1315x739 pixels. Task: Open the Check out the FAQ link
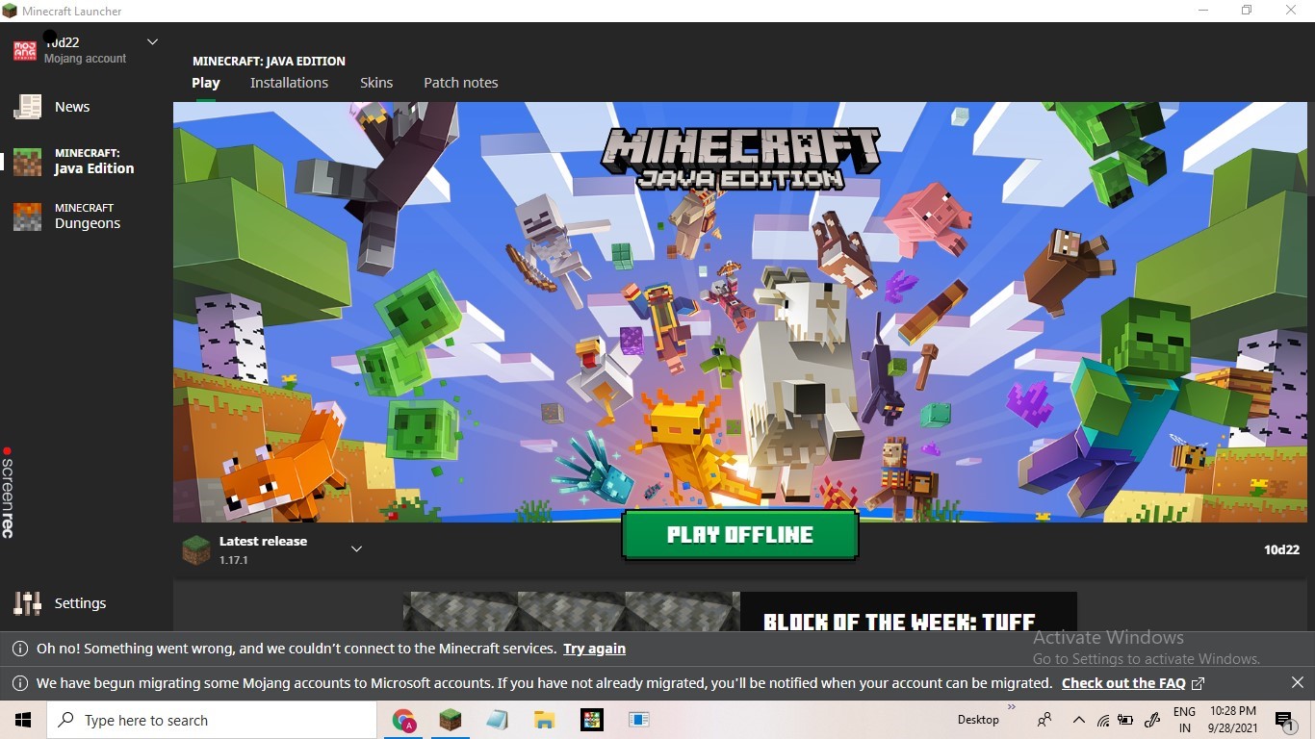point(1123,683)
